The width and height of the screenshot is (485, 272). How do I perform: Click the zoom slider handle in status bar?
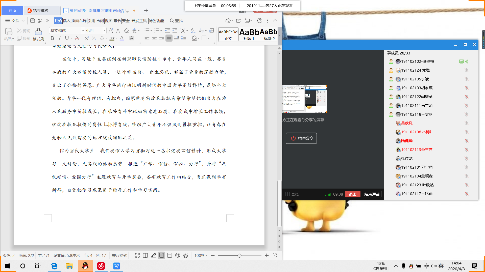[x=239, y=256]
